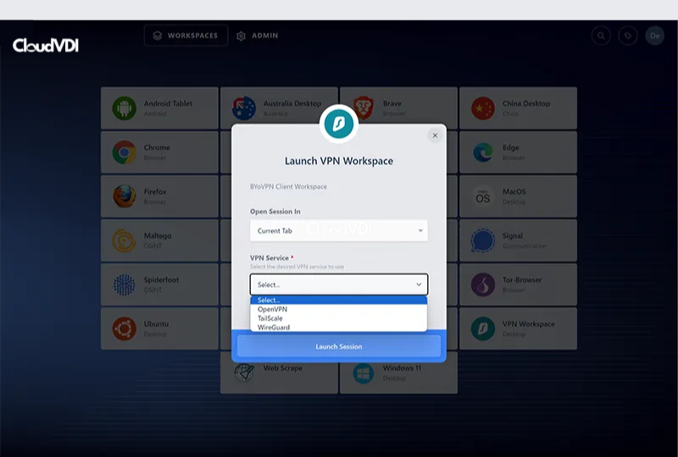678x457 pixels.
Task: Click the Edge browser icon
Action: click(x=483, y=152)
